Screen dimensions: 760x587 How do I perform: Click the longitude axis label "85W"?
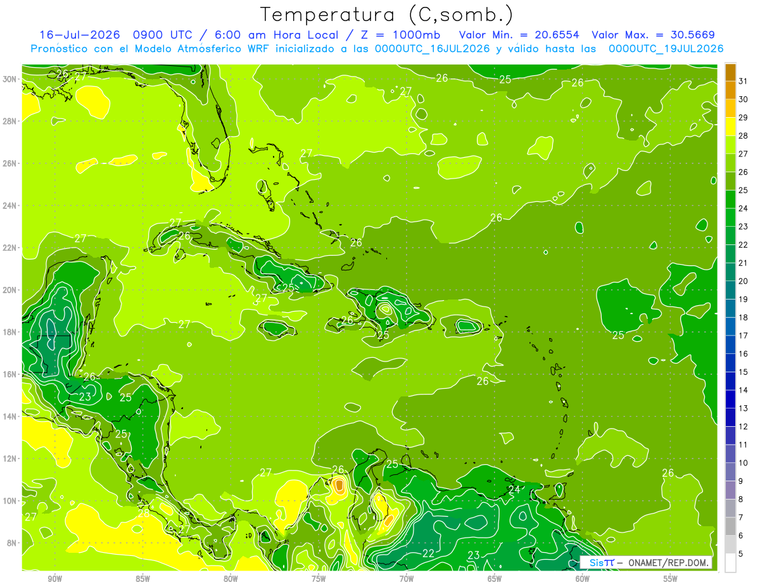[142, 579]
